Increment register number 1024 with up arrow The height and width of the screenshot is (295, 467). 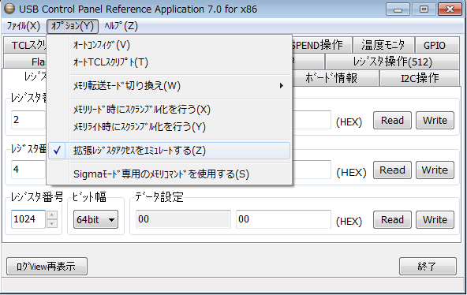[52, 215]
